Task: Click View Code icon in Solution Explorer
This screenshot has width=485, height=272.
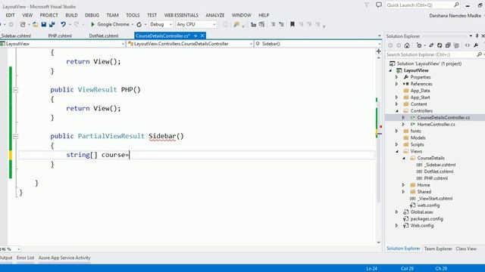Action: 468,45
